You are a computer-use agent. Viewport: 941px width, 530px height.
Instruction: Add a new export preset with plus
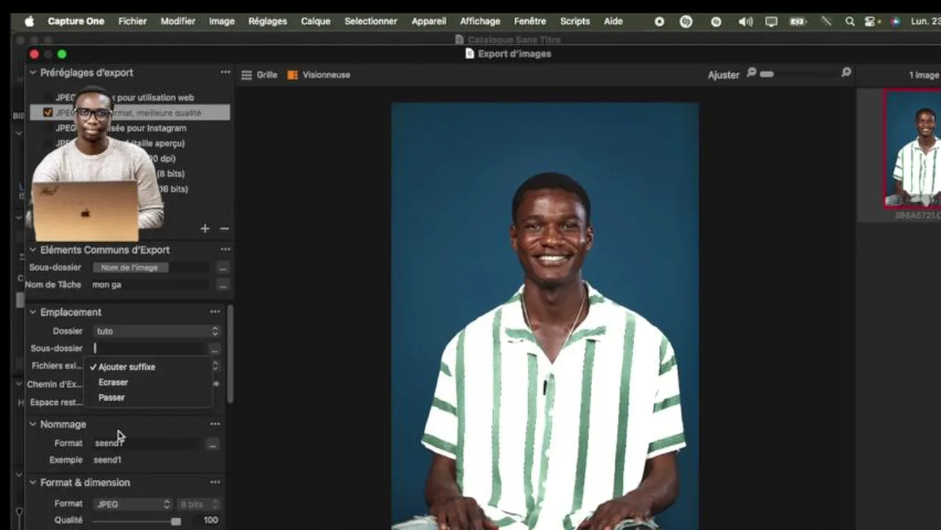tap(205, 228)
